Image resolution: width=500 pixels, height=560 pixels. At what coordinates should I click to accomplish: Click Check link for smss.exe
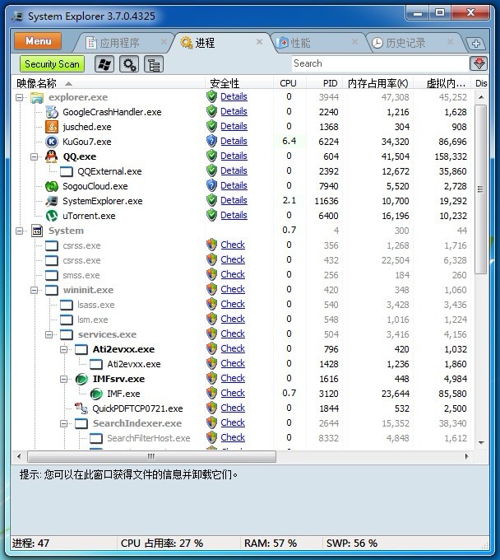pyautogui.click(x=233, y=274)
